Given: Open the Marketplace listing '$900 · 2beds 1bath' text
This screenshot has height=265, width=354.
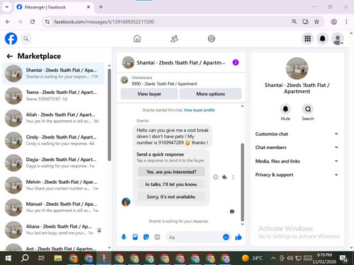Looking at the screenshot, I should point(164,83).
